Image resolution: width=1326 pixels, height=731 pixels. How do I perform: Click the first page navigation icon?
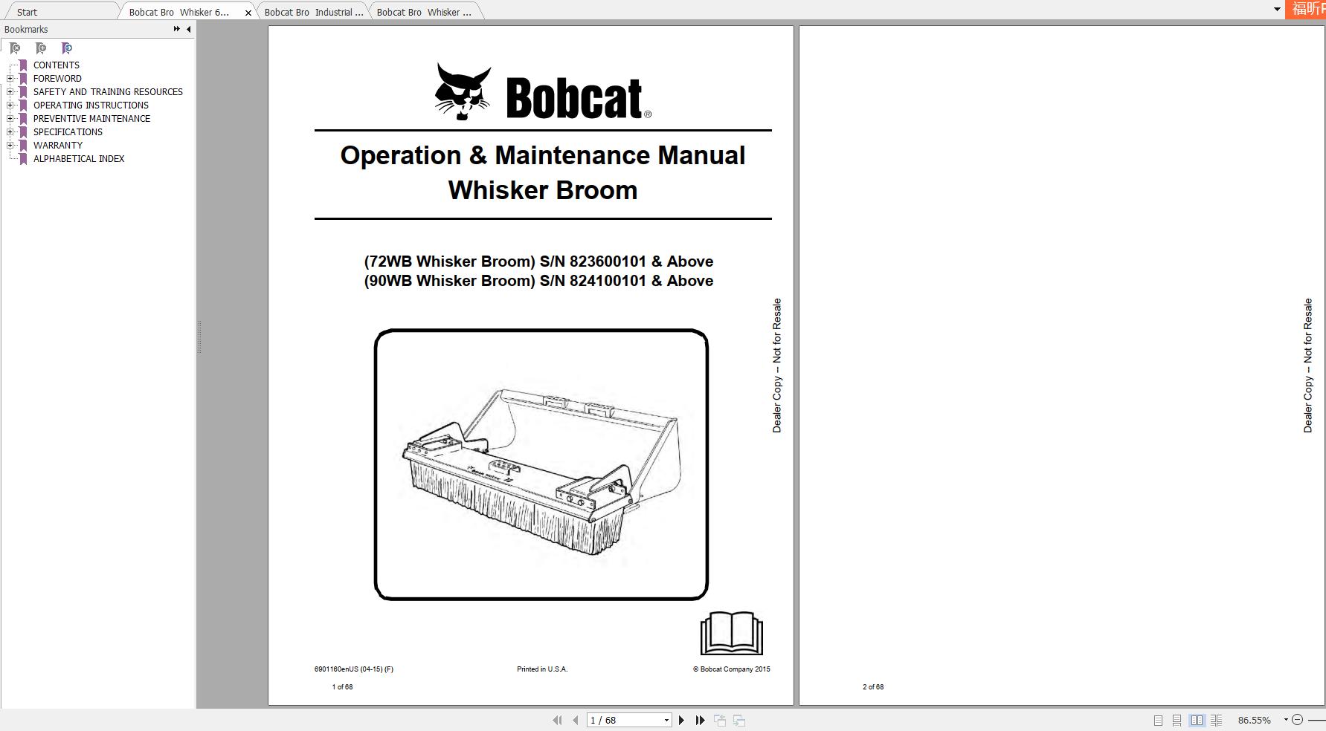(x=559, y=720)
